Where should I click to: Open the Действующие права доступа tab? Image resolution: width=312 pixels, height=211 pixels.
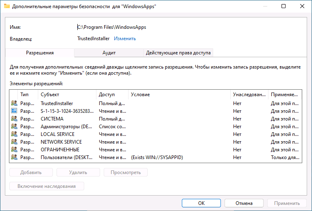(178, 53)
